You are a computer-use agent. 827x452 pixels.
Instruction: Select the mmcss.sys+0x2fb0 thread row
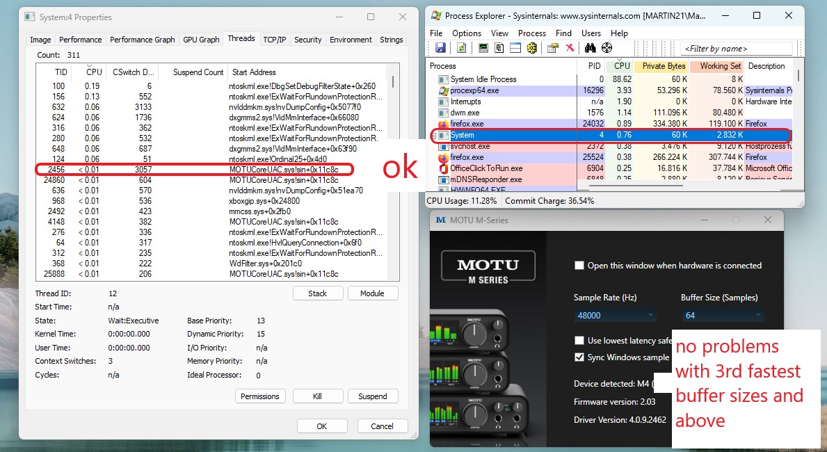tap(211, 211)
